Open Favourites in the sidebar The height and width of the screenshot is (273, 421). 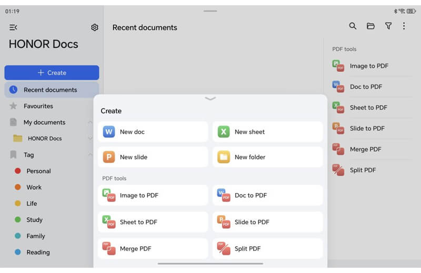tap(38, 106)
